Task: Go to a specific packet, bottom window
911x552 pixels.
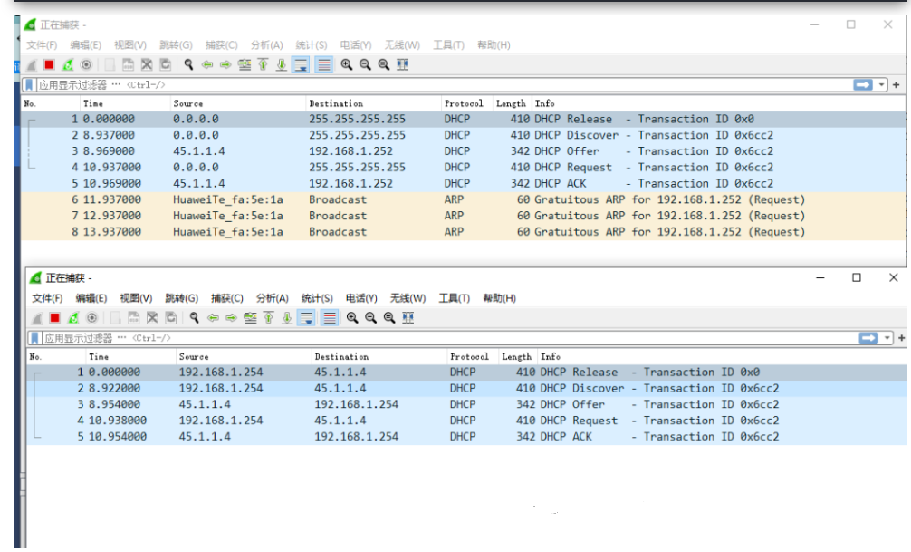Action: click(x=251, y=317)
